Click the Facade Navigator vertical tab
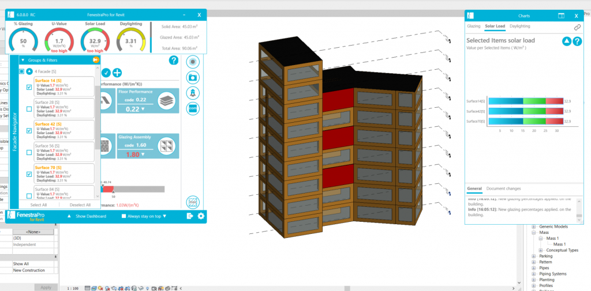 point(14,132)
